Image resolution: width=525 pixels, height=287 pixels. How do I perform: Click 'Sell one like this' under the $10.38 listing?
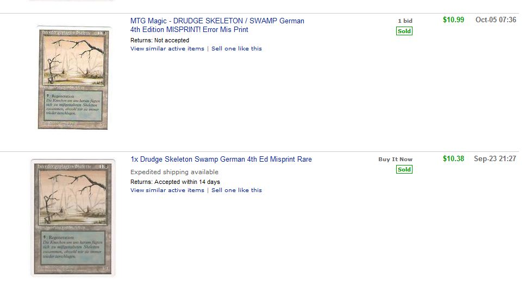pos(236,190)
